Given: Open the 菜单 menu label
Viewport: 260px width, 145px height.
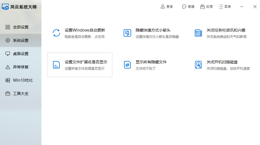Looking at the screenshot, I should pyautogui.click(x=228, y=7).
